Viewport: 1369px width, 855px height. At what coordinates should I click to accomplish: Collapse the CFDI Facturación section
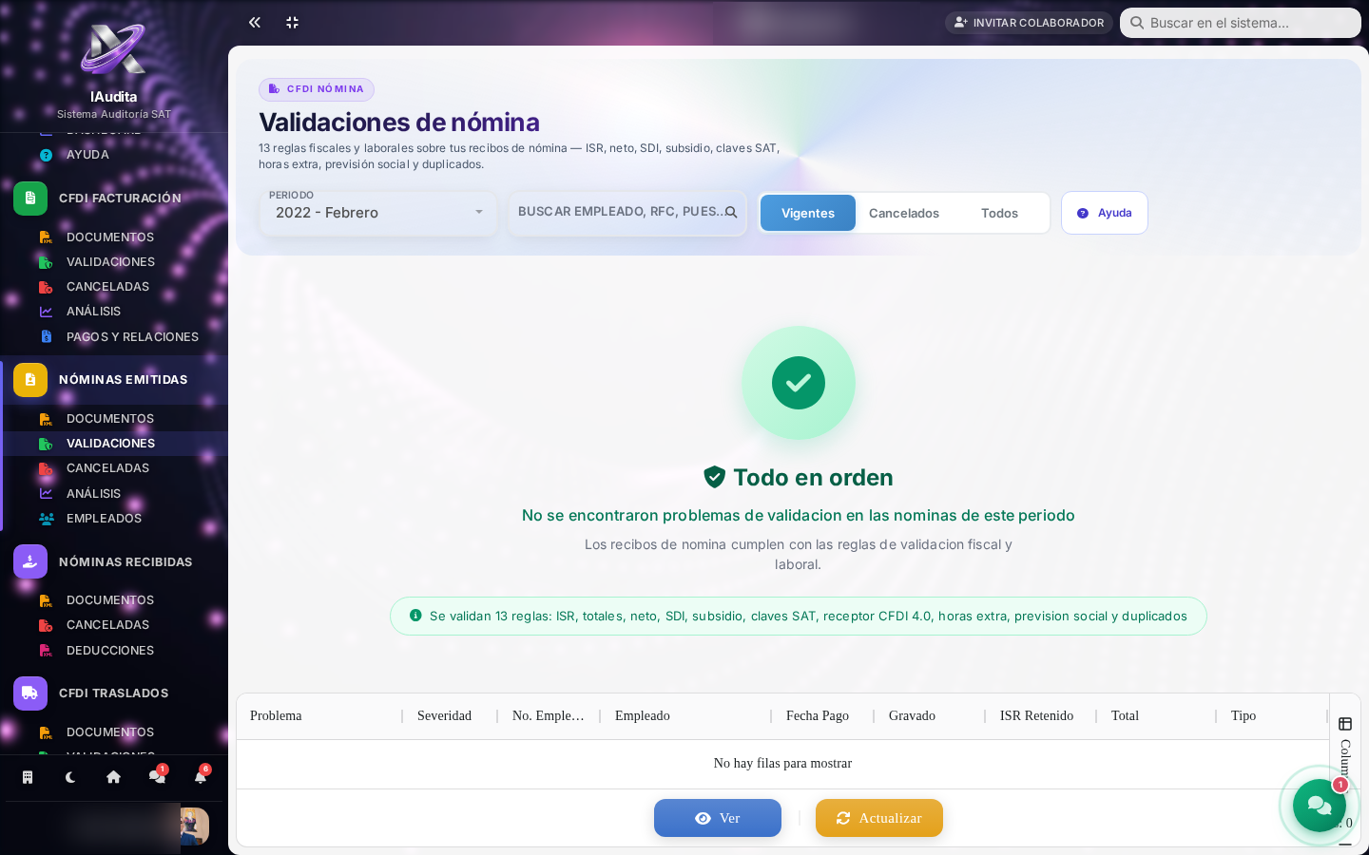(x=114, y=199)
